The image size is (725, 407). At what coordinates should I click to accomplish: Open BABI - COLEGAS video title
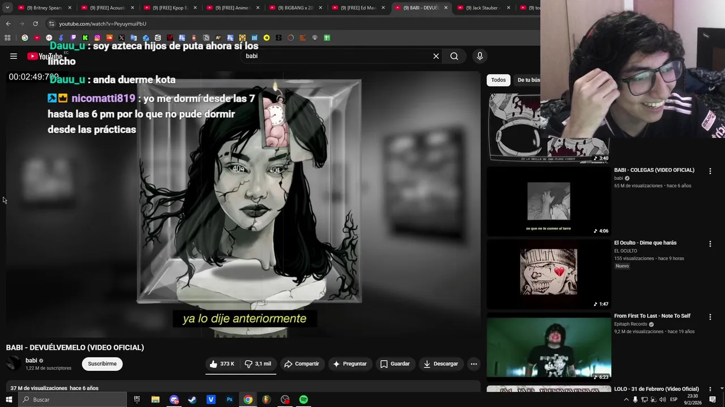(654, 170)
